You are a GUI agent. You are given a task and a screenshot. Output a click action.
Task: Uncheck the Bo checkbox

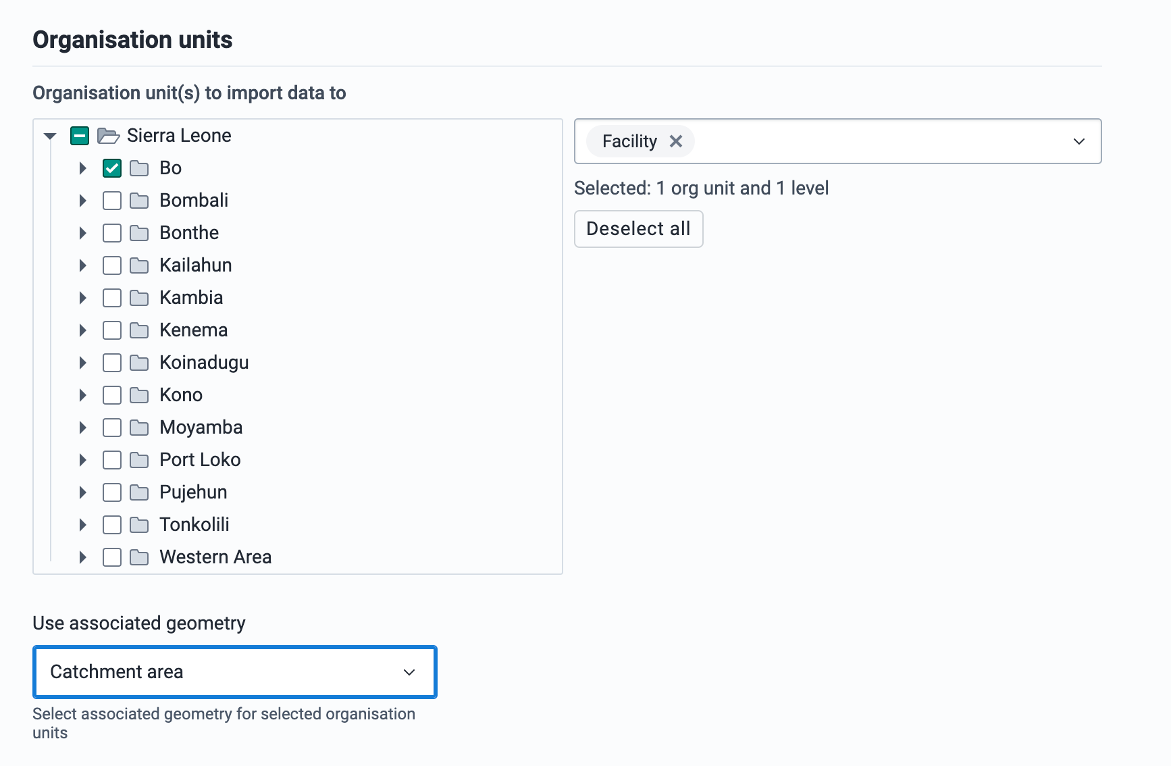click(x=112, y=168)
